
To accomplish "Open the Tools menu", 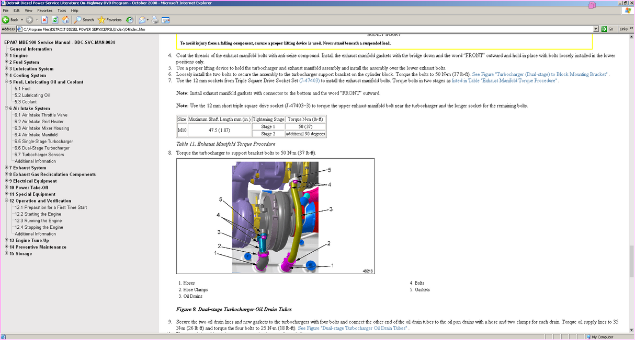I will 62,10.
